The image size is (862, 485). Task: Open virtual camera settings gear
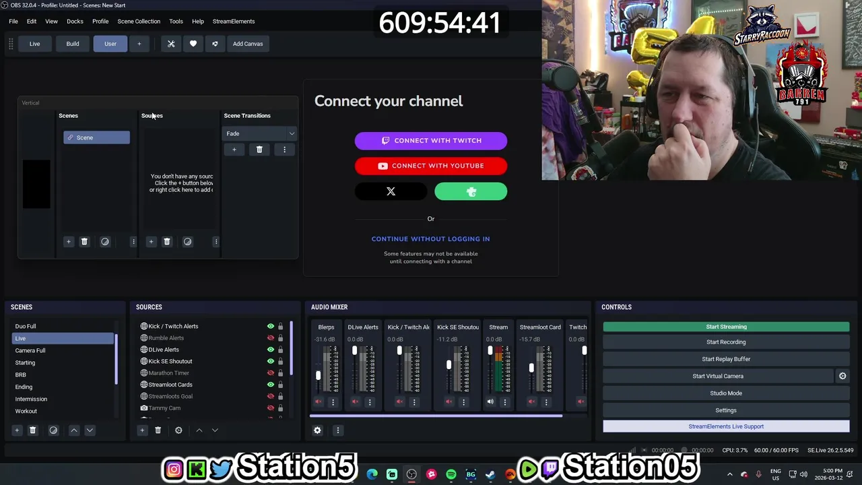(842, 376)
